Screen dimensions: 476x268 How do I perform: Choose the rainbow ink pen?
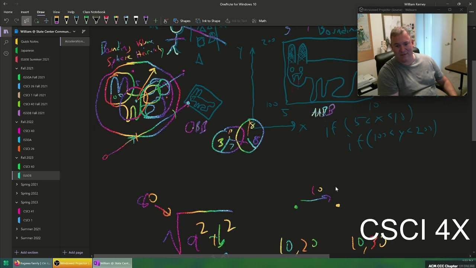(x=116, y=20)
